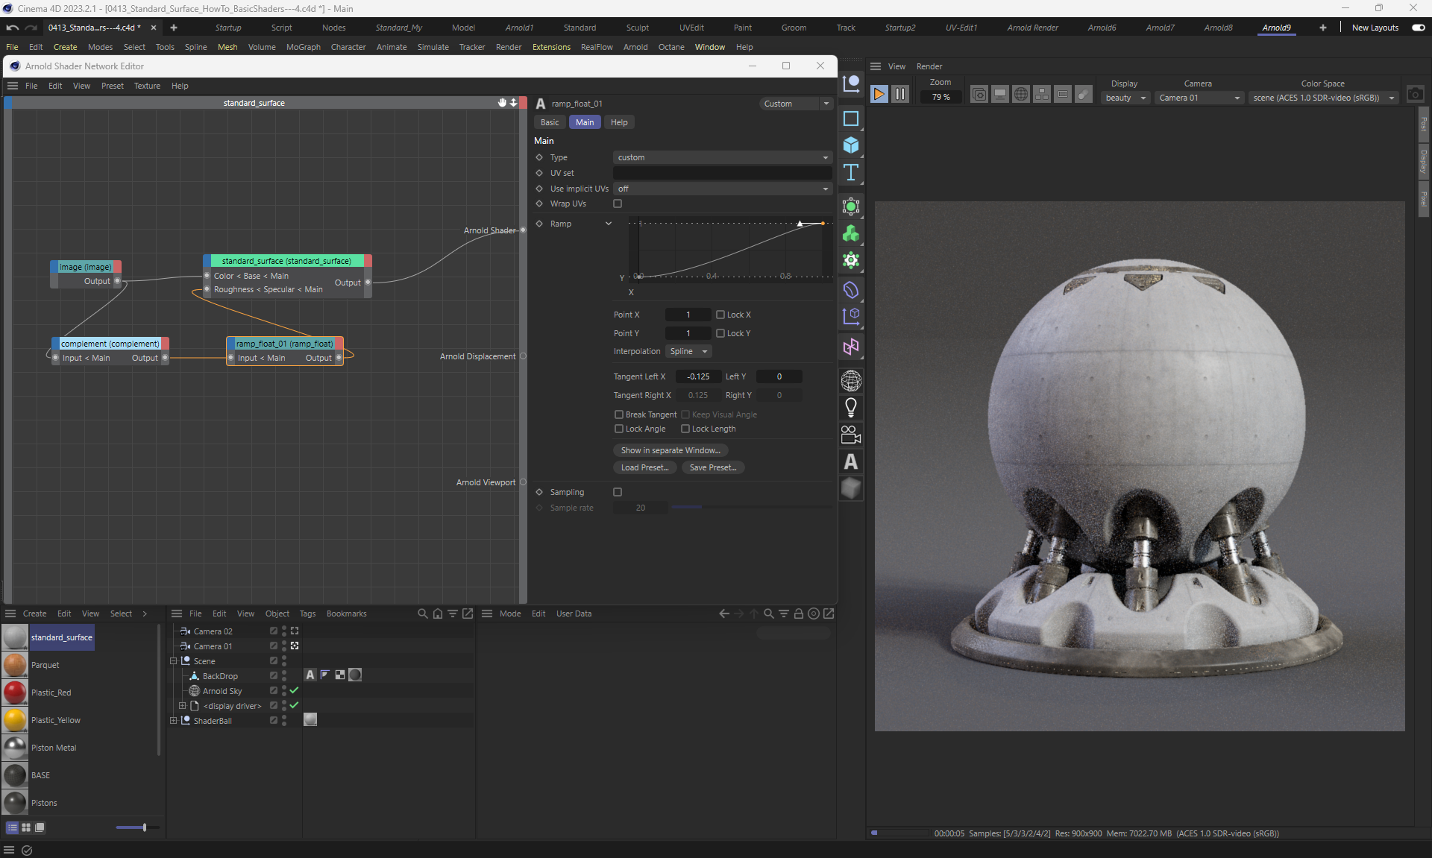Image resolution: width=1432 pixels, height=858 pixels.
Task: Click the snapshot camera icon in render view
Action: coord(1415,95)
